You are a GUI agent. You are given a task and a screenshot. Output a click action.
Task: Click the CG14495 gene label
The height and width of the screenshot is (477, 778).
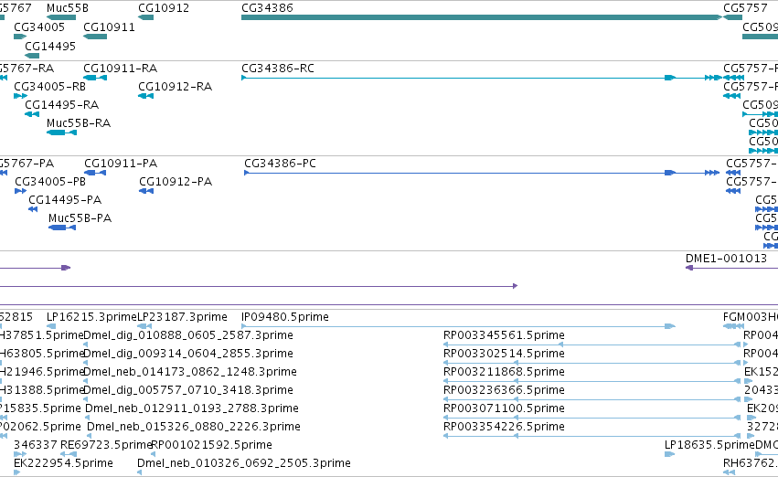pos(50,46)
